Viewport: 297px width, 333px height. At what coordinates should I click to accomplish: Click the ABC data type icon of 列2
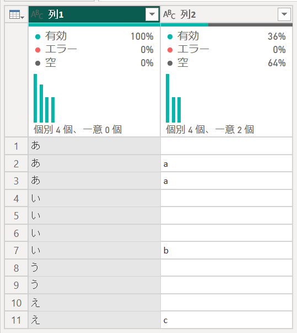[x=169, y=14]
